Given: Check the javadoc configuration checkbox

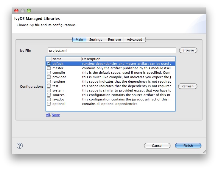Looking at the screenshot, I should tap(49, 99).
